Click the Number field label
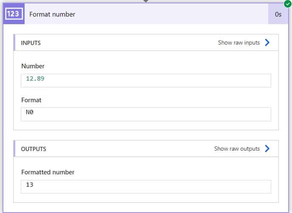Screen dimensions: 292x213 [33, 66]
